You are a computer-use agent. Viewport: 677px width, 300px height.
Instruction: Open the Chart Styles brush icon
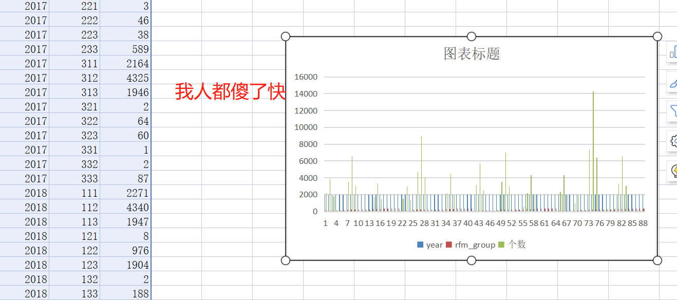(673, 82)
